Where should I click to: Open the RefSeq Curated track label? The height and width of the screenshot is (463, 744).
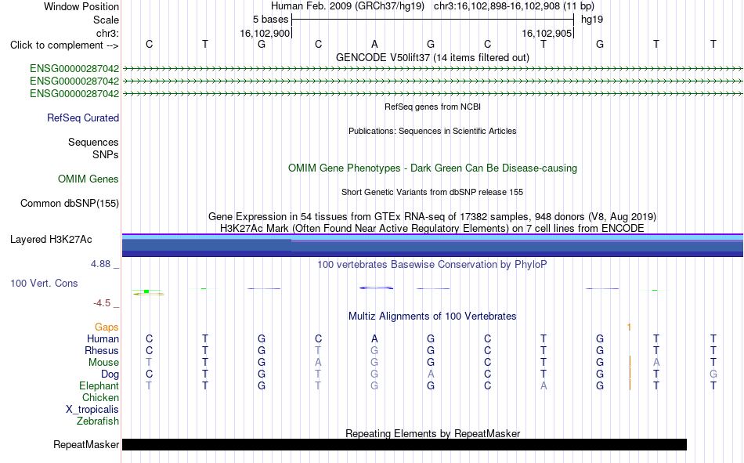pos(83,118)
